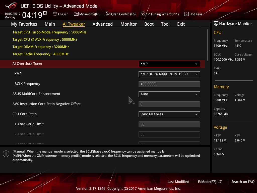Switch to the Main tab
Viewport: 257px width, 193px height.
tap(50, 24)
